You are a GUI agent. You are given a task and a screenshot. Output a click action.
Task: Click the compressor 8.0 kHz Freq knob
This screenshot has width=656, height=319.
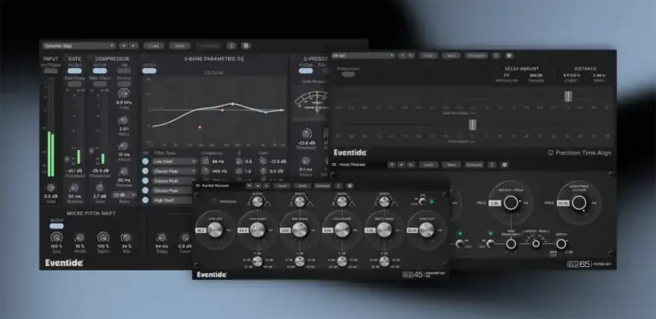[x=124, y=93]
